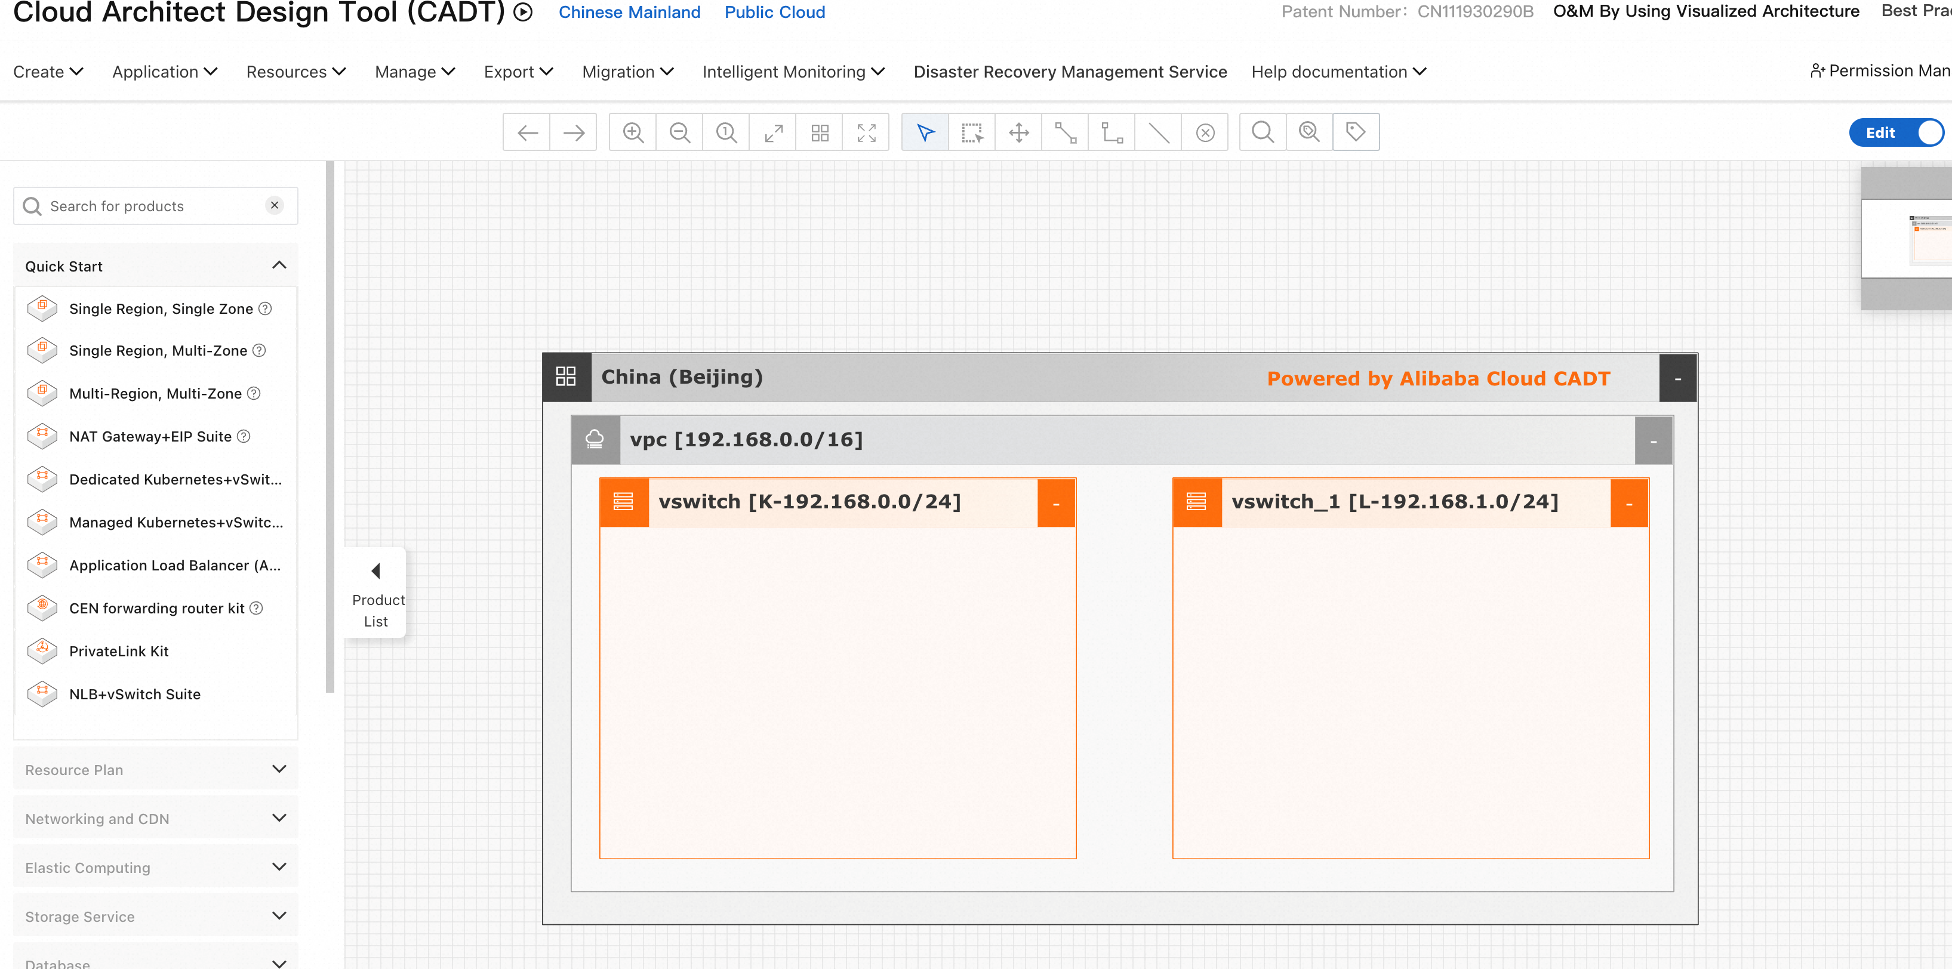Pick the Application Load Balancer item
Viewport: 1952px width, 969px height.
(174, 565)
